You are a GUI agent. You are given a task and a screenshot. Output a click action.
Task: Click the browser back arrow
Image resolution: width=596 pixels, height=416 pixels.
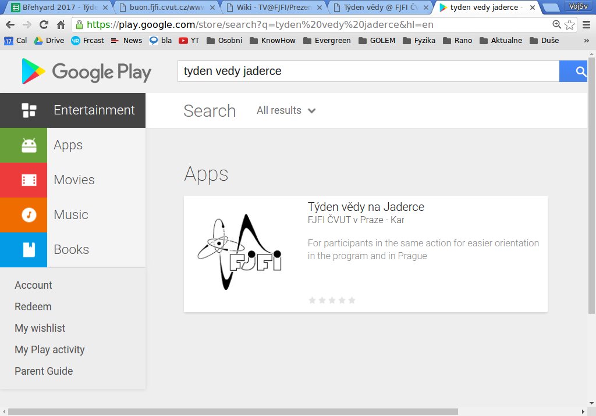point(10,24)
